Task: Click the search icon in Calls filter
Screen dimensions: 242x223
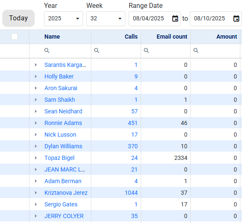Action: point(97,50)
